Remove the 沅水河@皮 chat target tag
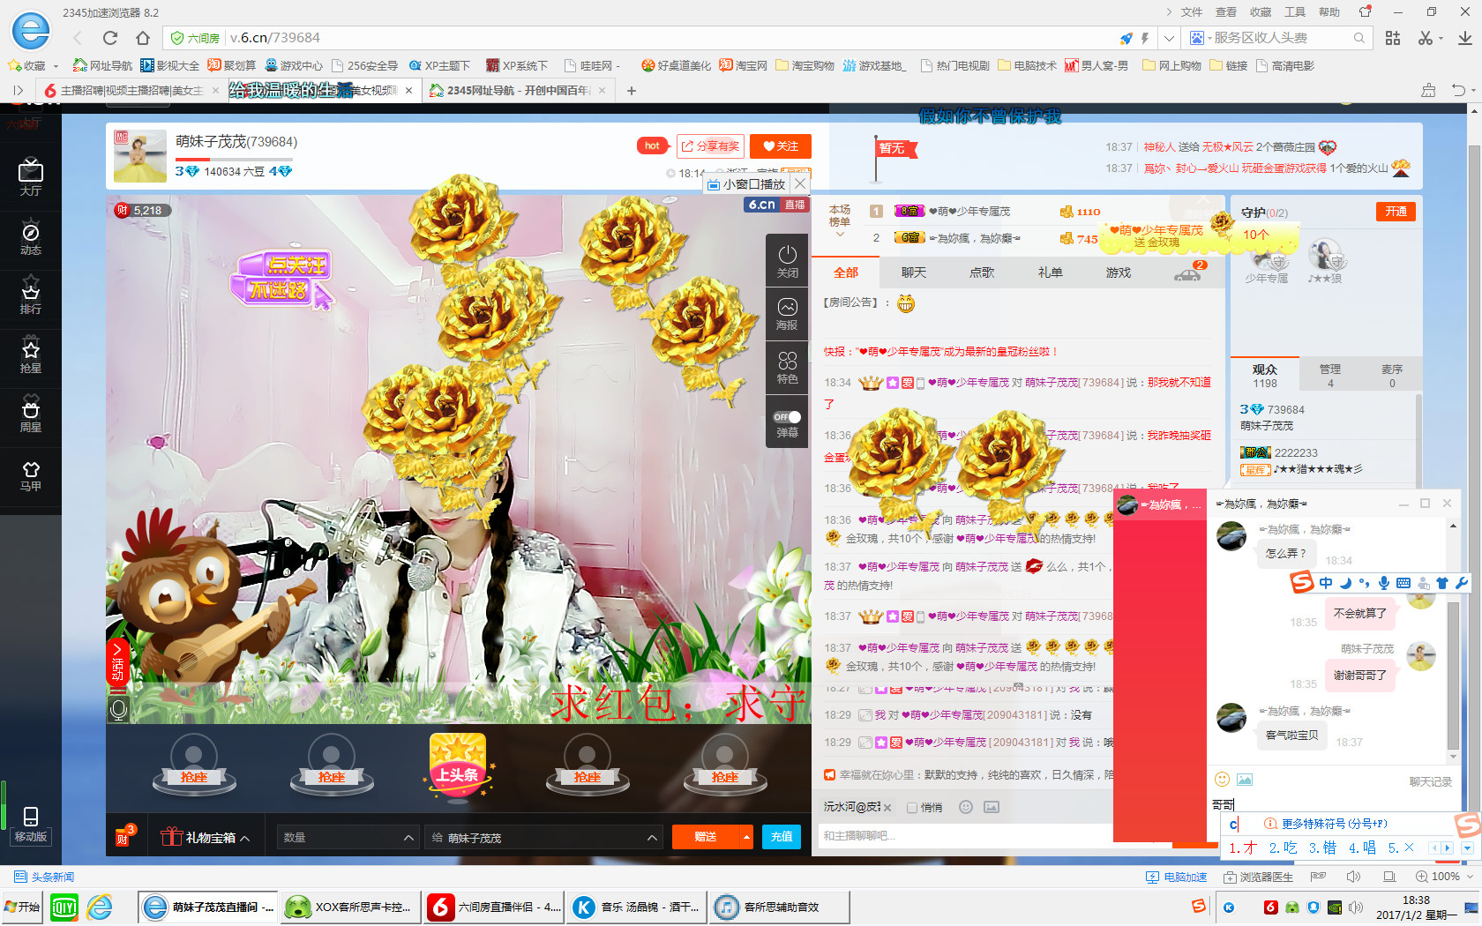This screenshot has width=1482, height=926. 887,808
